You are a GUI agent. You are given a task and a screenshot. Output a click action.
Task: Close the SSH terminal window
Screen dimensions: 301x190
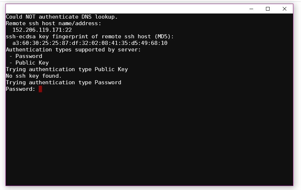click(x=285, y=9)
